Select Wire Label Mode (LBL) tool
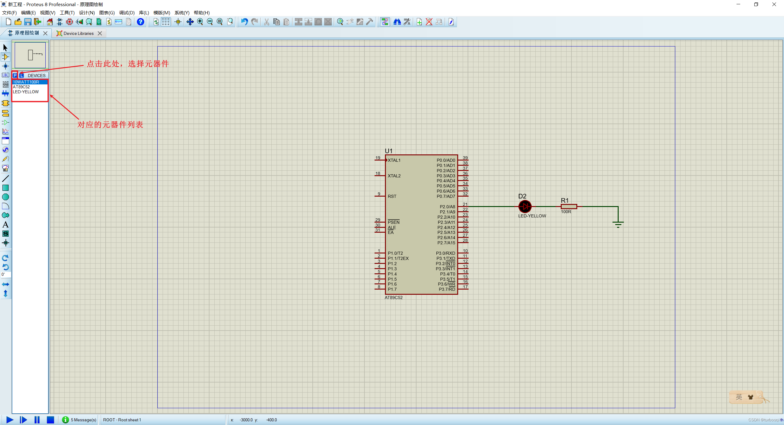 [x=5, y=75]
